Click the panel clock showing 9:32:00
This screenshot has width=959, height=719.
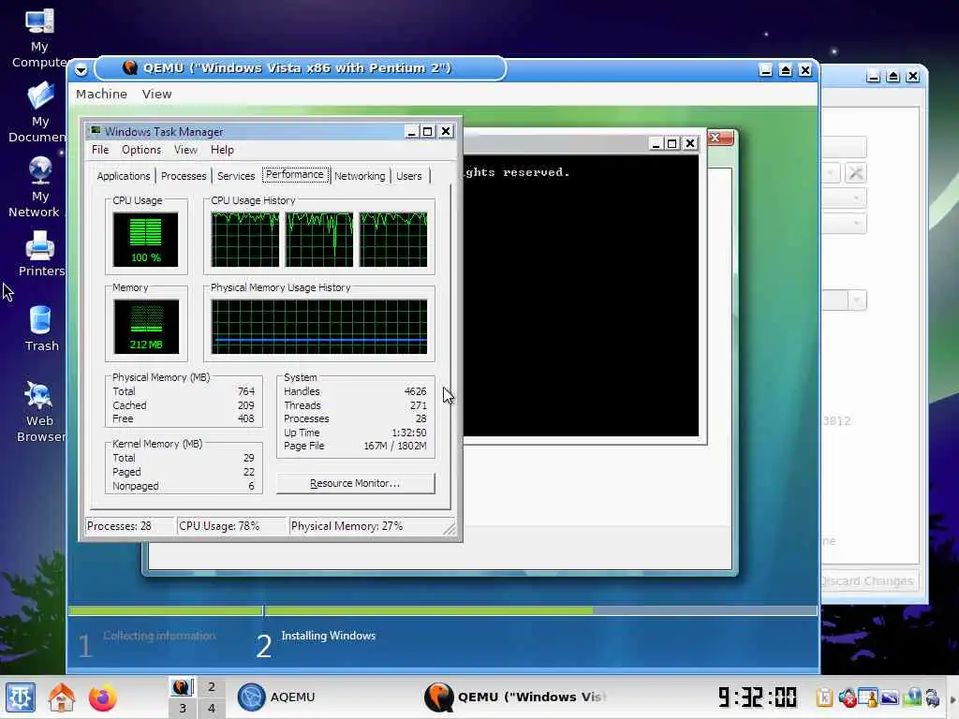[x=757, y=697]
